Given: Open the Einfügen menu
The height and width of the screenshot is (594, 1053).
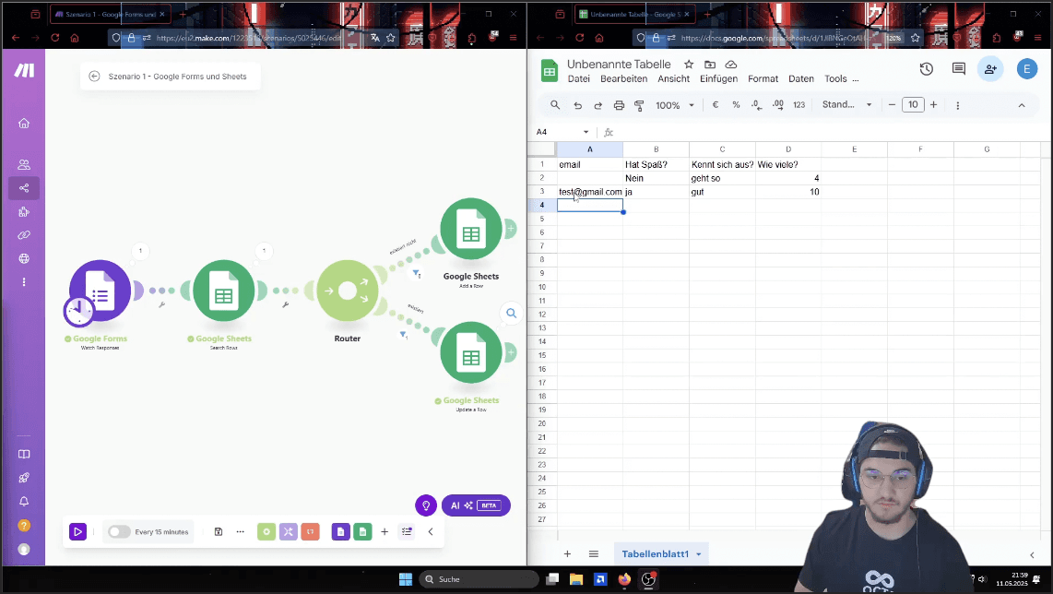Looking at the screenshot, I should [x=718, y=79].
